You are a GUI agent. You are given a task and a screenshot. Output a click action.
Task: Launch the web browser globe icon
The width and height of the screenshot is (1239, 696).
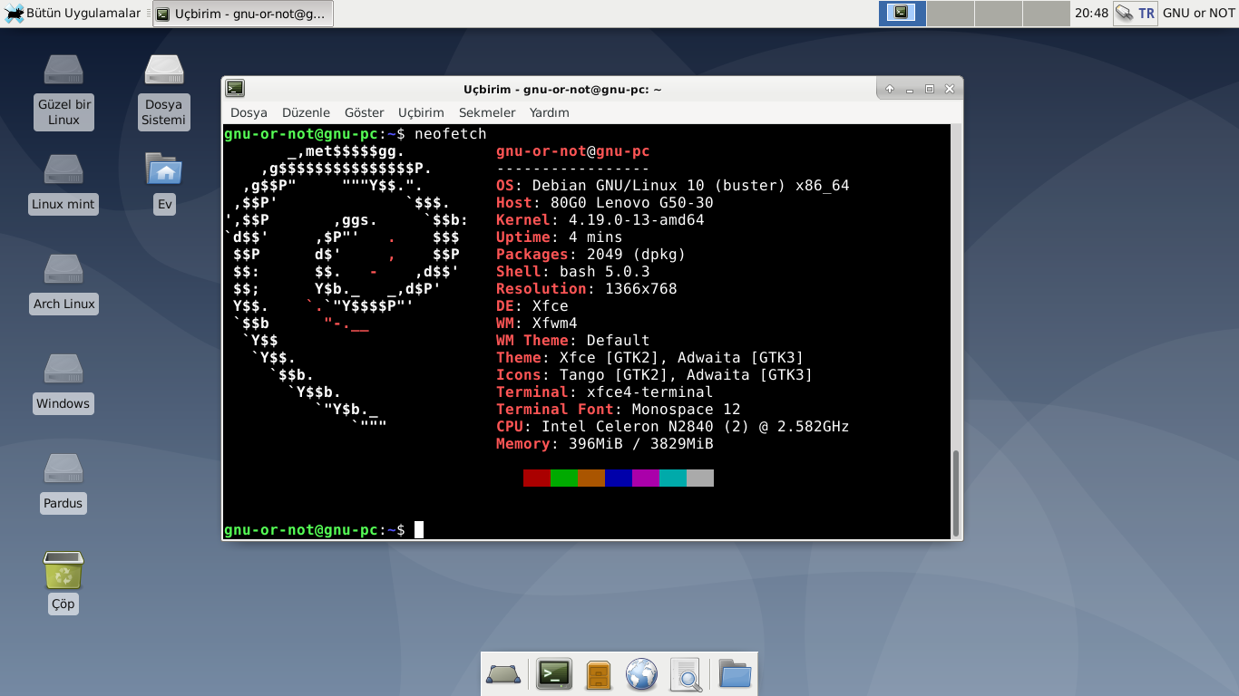tap(642, 674)
